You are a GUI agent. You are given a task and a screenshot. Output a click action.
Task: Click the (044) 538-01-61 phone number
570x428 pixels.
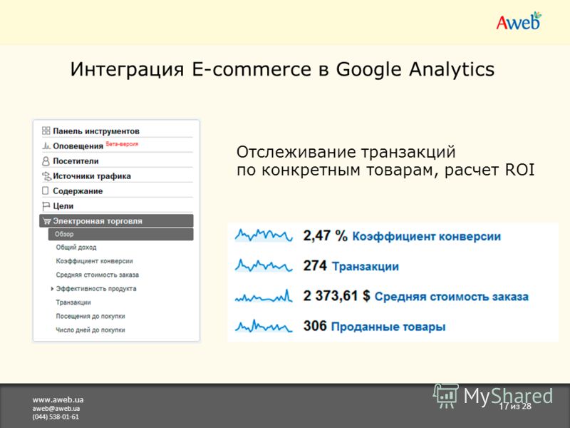56,417
